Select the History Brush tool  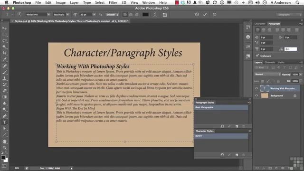pos(4,85)
